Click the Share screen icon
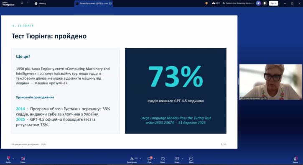Screen dimensions: 303x165 pyautogui.click(x=177, y=159)
